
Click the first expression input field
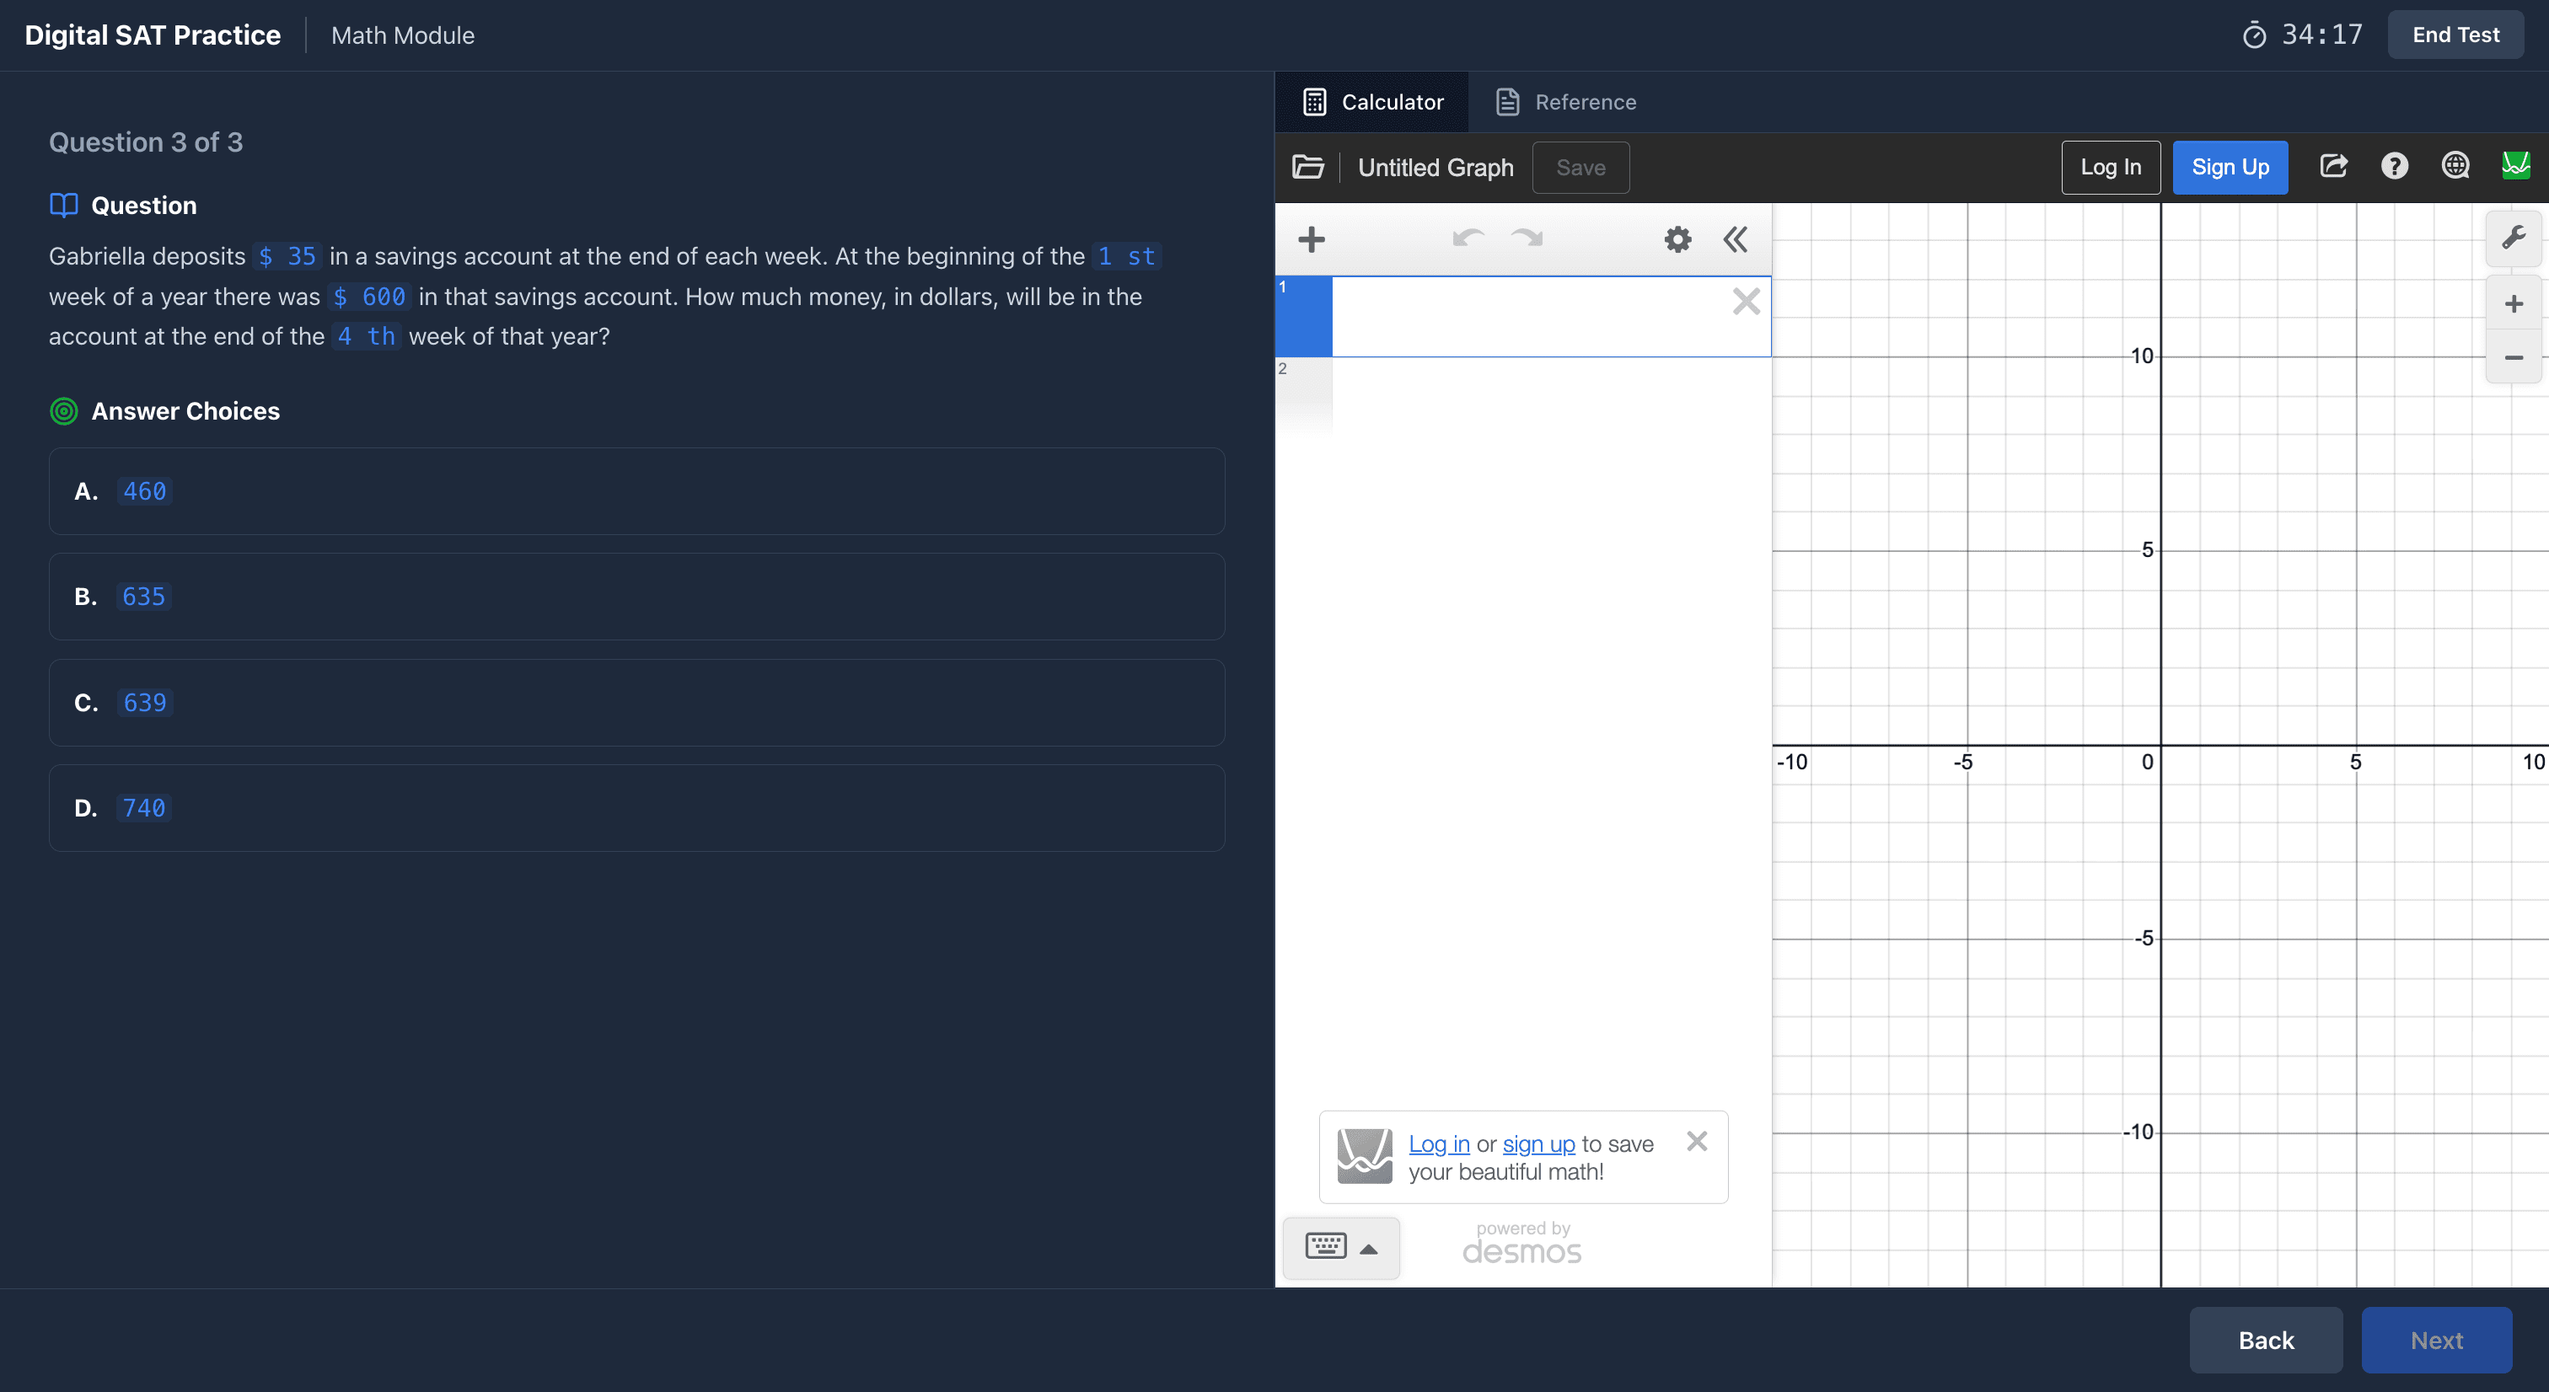1529,317
